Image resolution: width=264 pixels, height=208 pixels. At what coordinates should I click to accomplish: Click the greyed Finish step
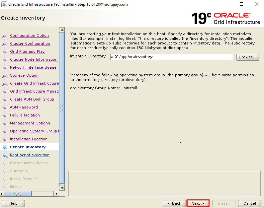coord(15,187)
